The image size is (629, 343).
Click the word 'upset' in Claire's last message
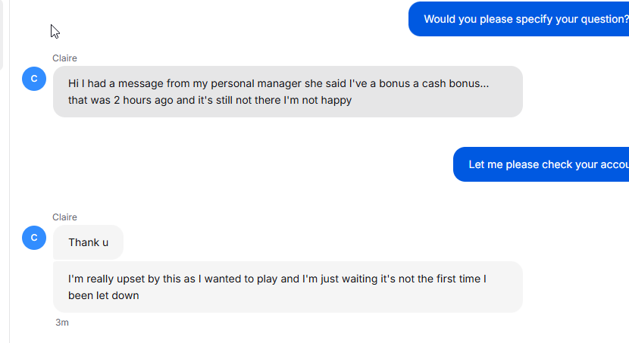pyautogui.click(x=131, y=279)
